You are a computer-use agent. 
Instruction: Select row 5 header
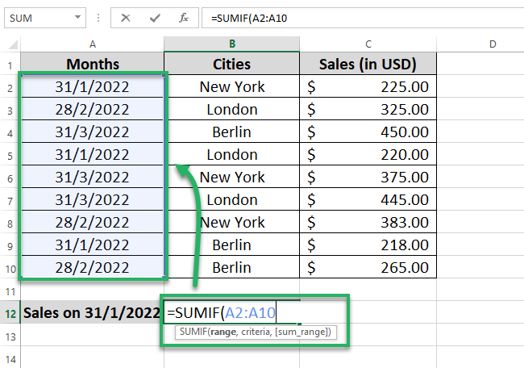10,156
